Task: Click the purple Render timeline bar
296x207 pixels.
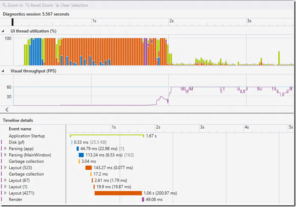Action: coord(143,200)
